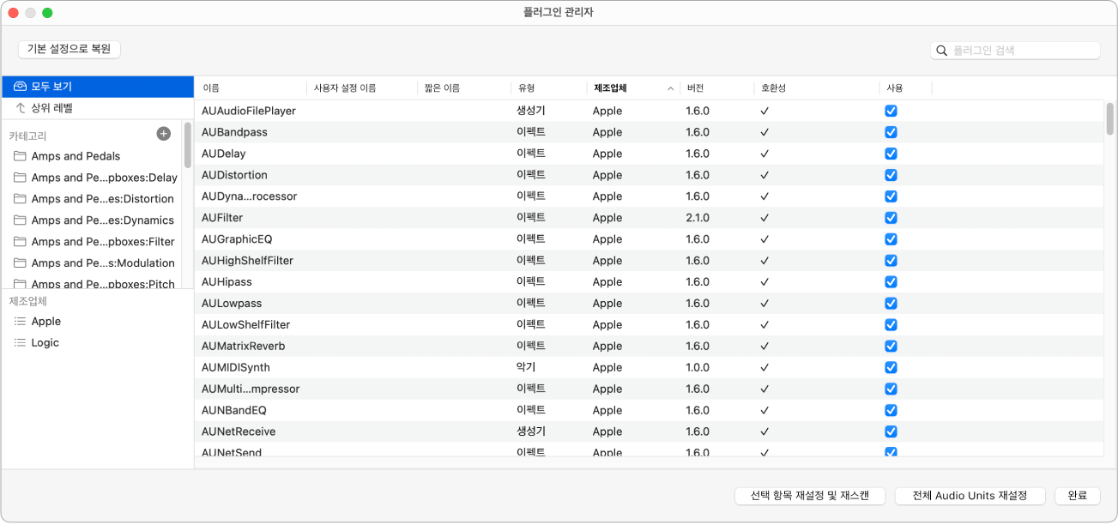
Task: Click folder icon for Amps and Pe...es:Dynamics
Action: (20, 220)
